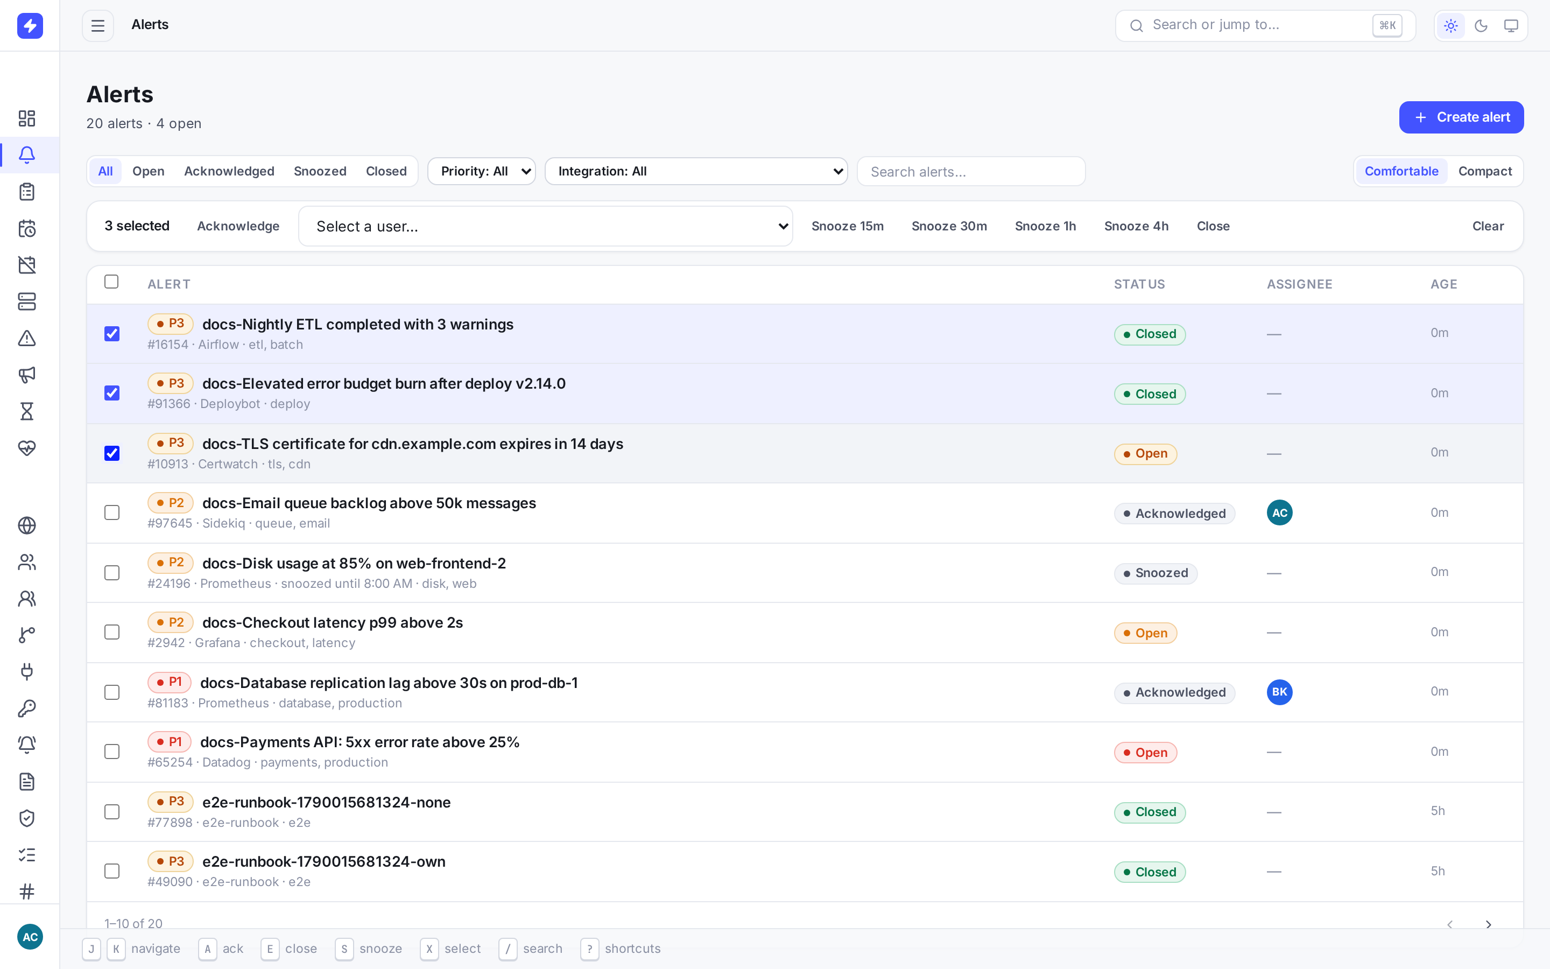Viewport: 1550px width, 969px height.
Task: Open the AC user avatar in sidebar
Action: (30, 937)
